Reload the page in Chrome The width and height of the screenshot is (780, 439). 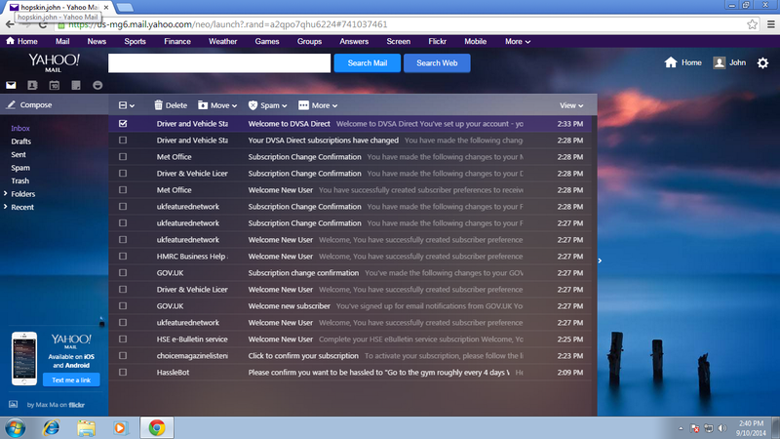point(43,24)
